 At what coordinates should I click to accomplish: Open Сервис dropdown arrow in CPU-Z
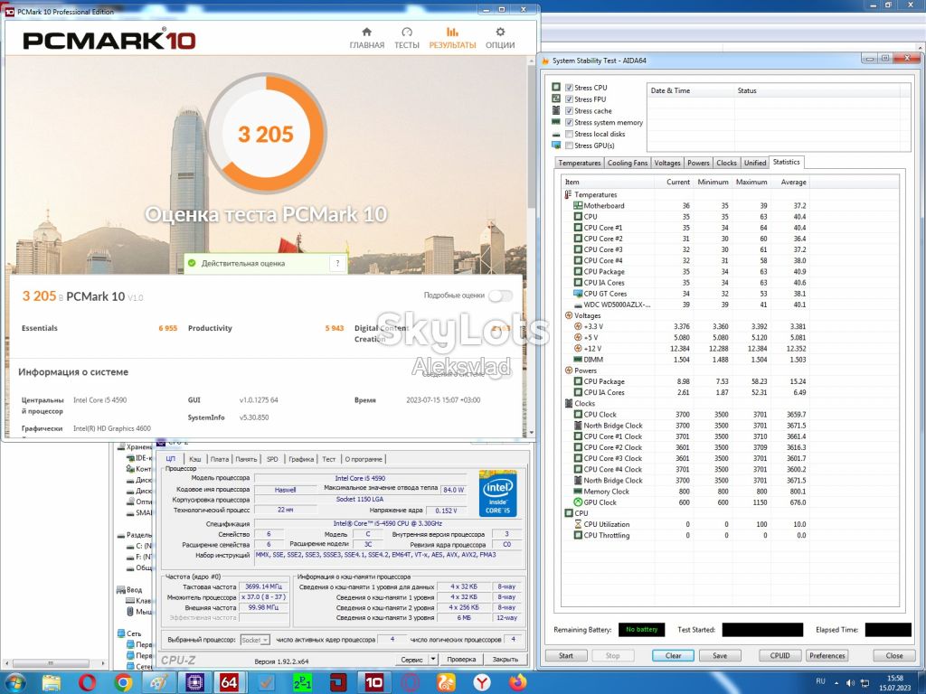[x=433, y=659]
